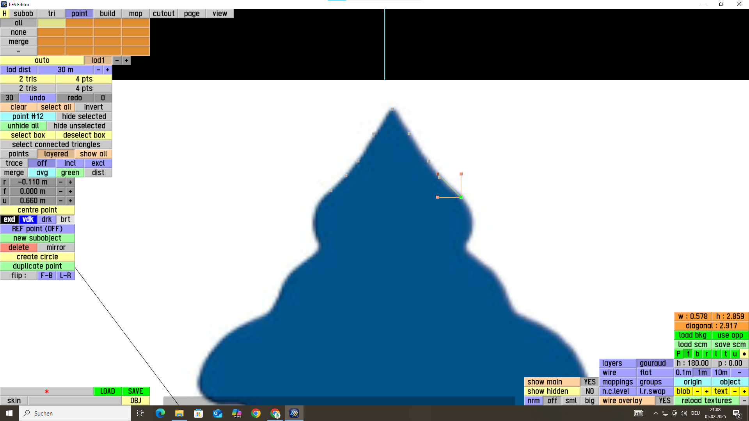Viewport: 749px width, 421px height.
Task: Toggle wire overlay YES button
Action: click(664, 401)
